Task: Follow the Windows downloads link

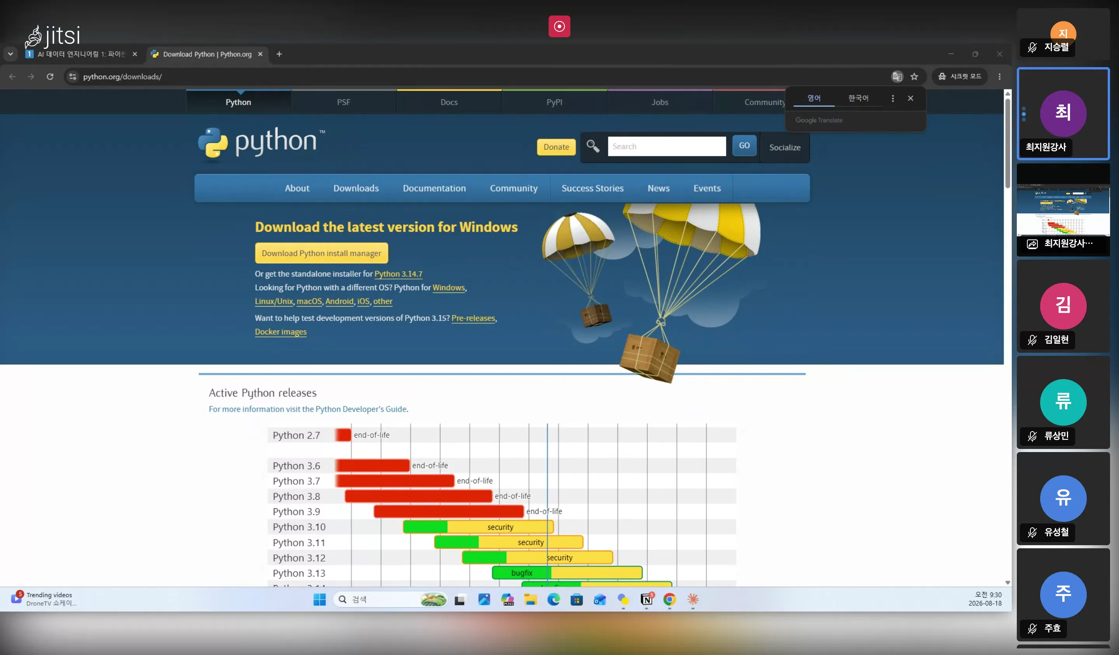Action: coord(448,288)
